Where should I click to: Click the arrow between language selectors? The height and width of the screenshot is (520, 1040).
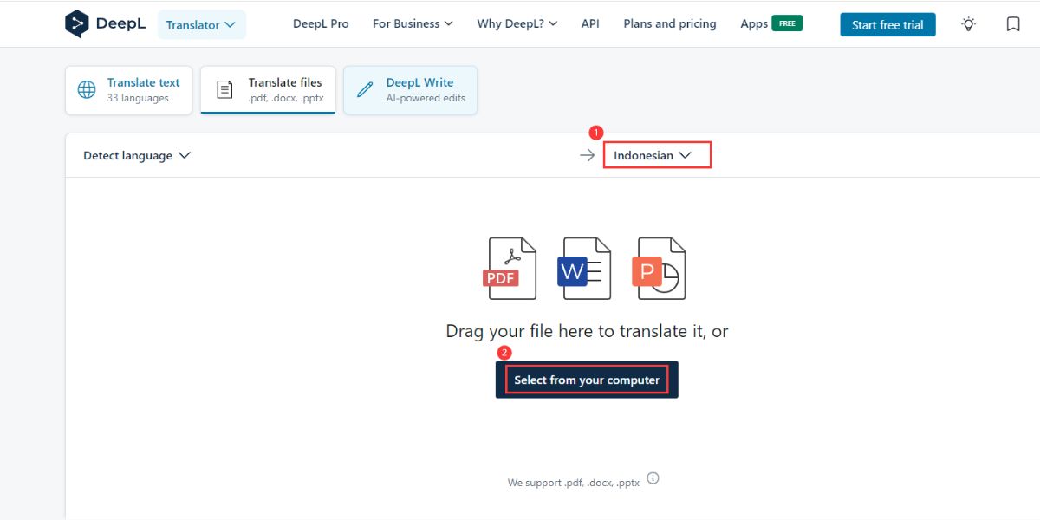pyautogui.click(x=588, y=155)
